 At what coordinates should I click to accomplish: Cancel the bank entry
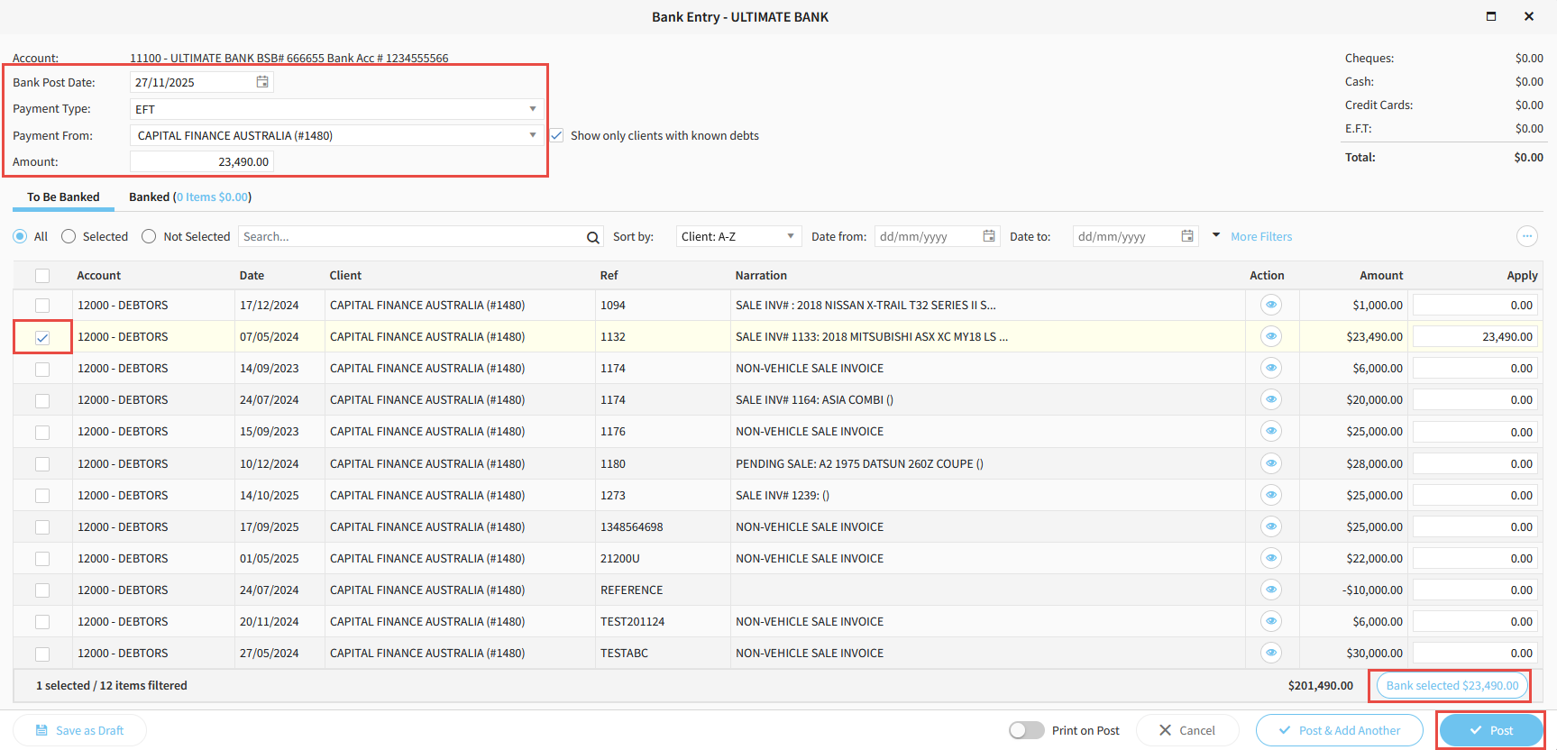point(1187,730)
